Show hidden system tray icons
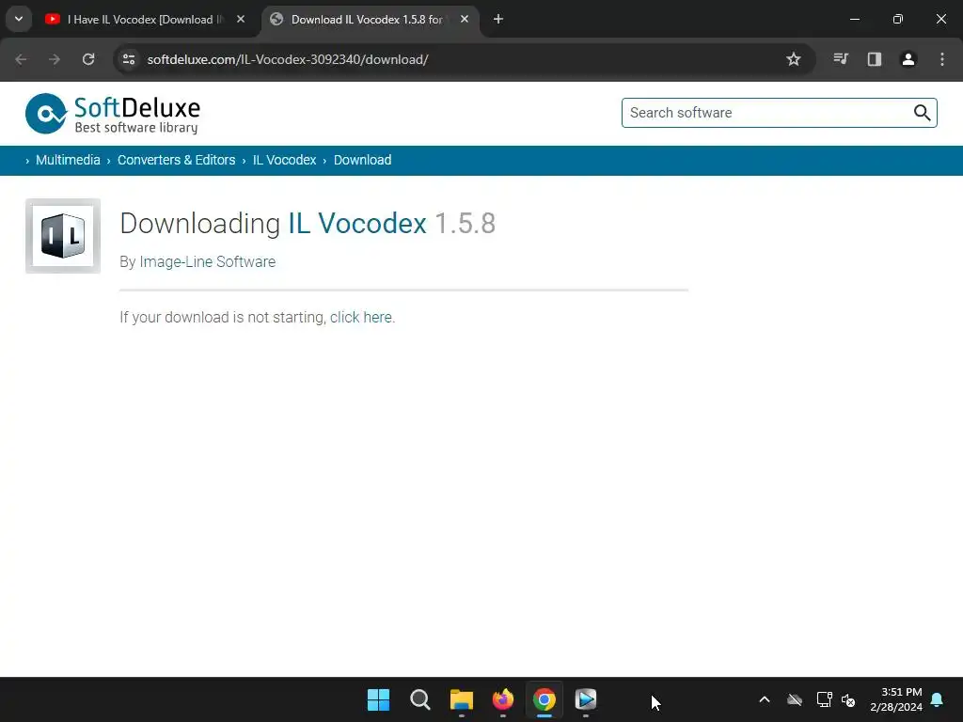The width and height of the screenshot is (963, 722). pos(765,699)
